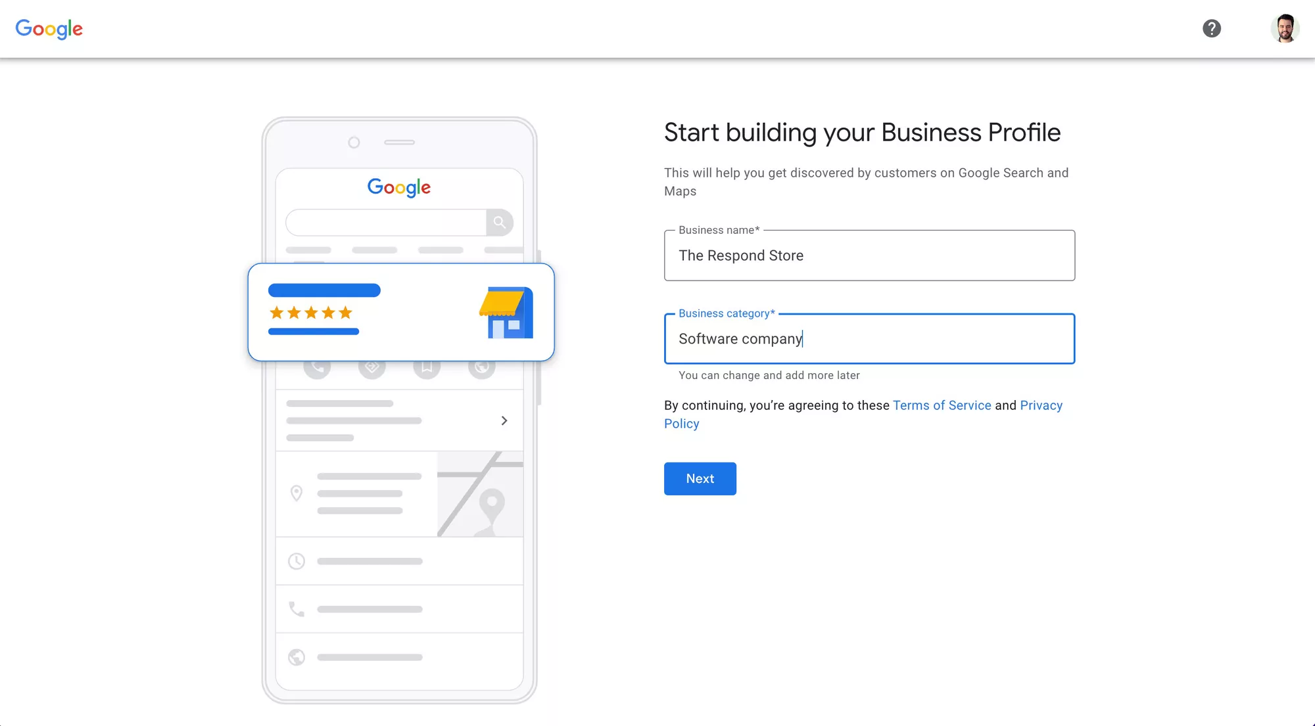This screenshot has width=1315, height=726.
Task: Click the Next button to proceed
Action: coord(700,478)
